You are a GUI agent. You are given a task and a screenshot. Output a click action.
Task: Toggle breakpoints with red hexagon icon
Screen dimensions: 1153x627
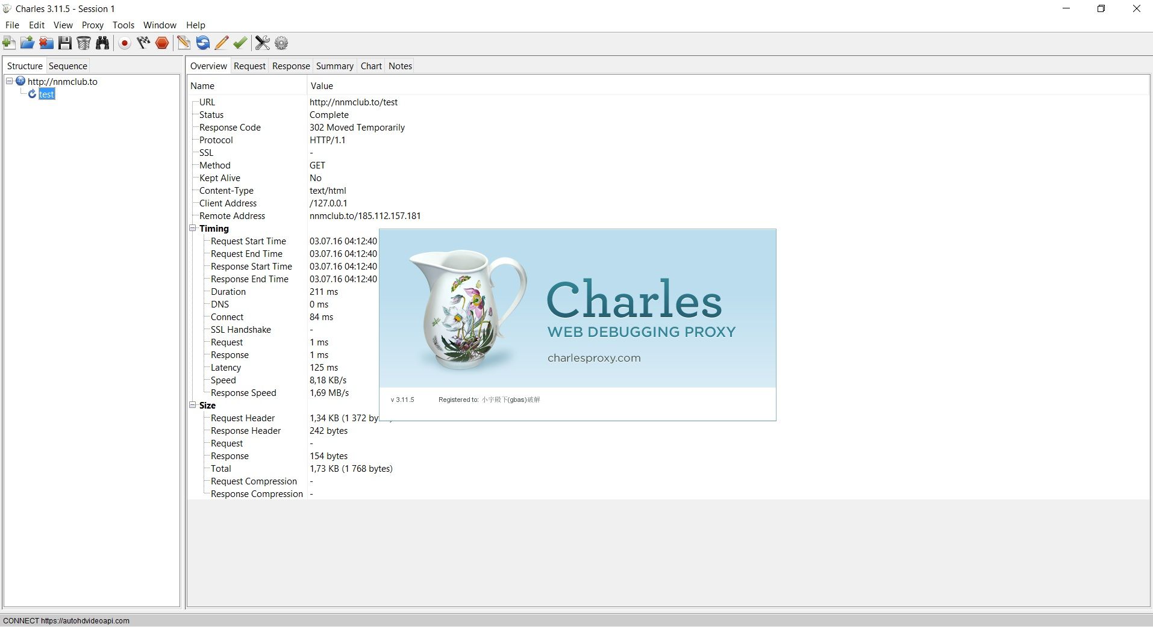click(x=162, y=43)
